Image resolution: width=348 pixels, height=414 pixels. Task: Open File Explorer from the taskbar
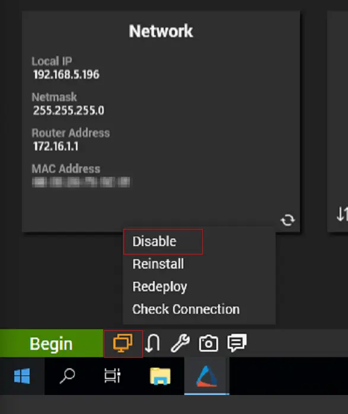[160, 376]
